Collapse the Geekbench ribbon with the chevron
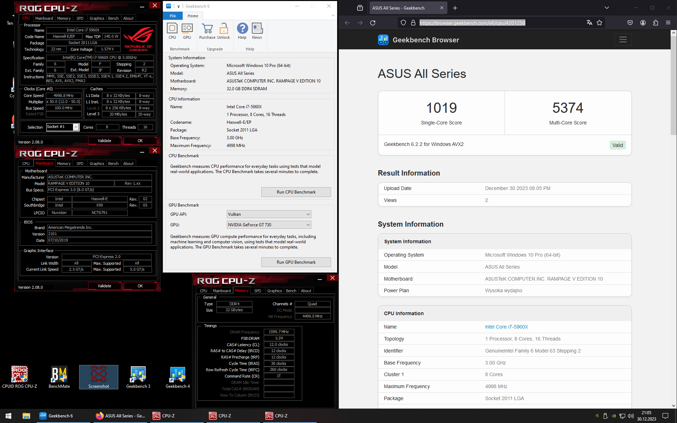This screenshot has width=677, height=423. 333,16
